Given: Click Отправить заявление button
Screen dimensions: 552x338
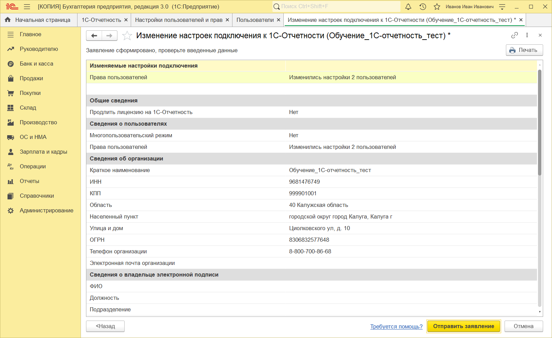Looking at the screenshot, I should click(464, 326).
